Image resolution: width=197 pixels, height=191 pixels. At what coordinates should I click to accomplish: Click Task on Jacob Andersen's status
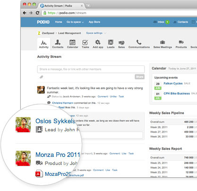[121, 96]
